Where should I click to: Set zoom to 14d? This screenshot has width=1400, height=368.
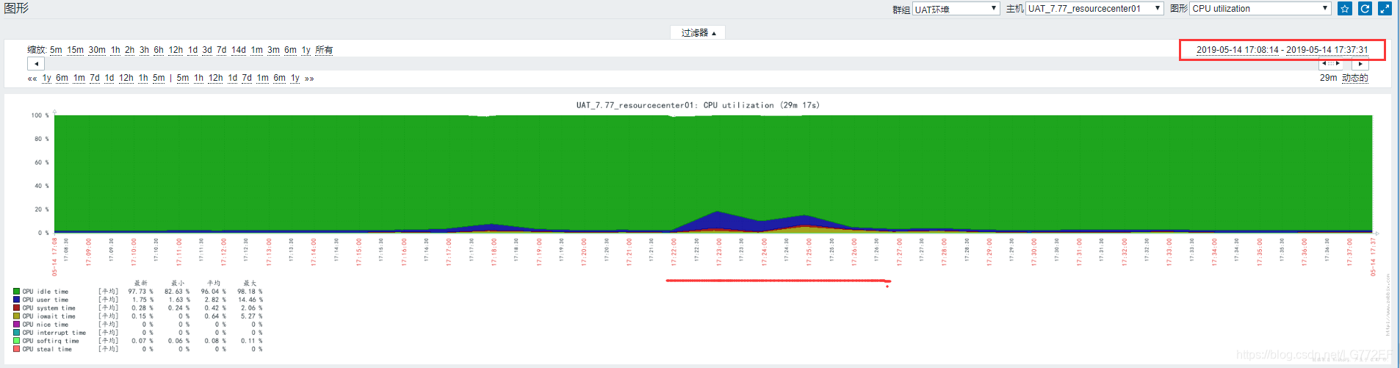pos(239,50)
